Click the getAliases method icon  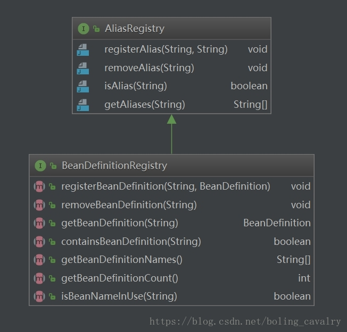pos(82,105)
